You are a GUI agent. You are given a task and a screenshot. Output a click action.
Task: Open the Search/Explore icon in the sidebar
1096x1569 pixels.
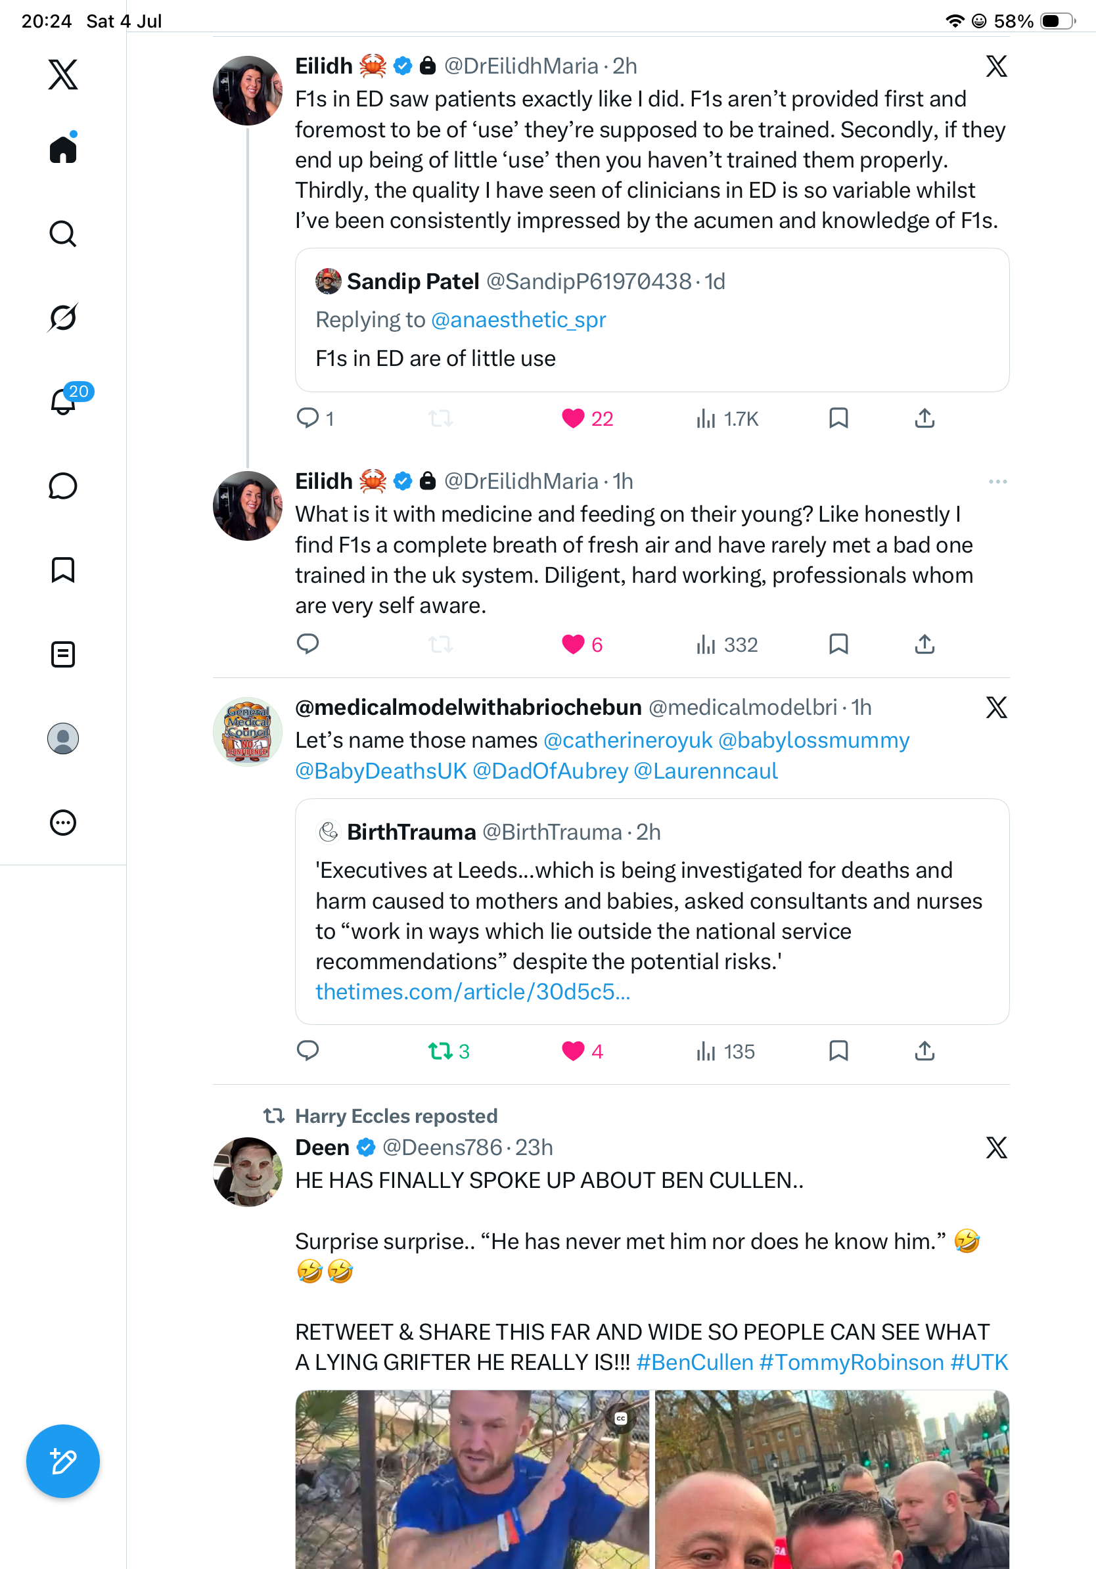pos(63,234)
